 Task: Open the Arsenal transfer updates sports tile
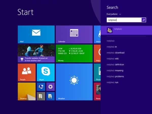point(36,53)
